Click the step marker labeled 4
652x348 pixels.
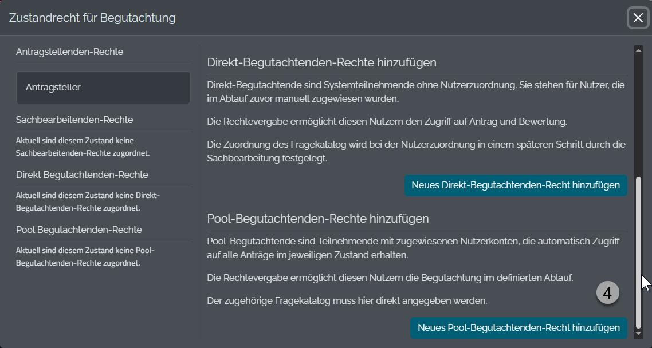click(x=608, y=292)
